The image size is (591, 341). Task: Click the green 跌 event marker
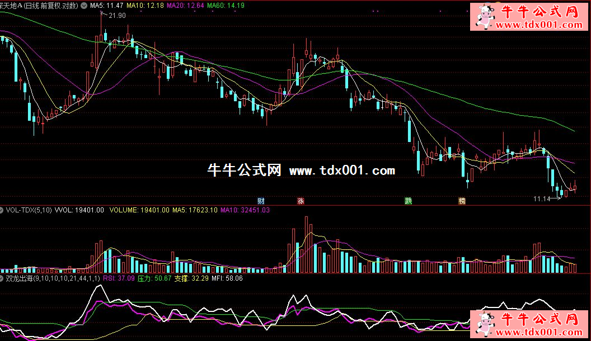tap(409, 201)
